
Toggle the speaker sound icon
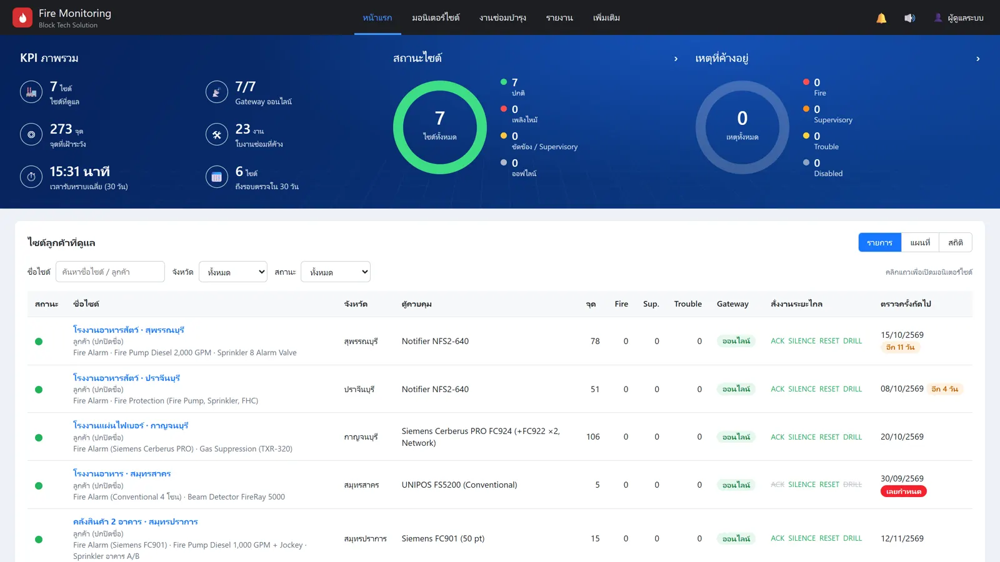(x=909, y=18)
